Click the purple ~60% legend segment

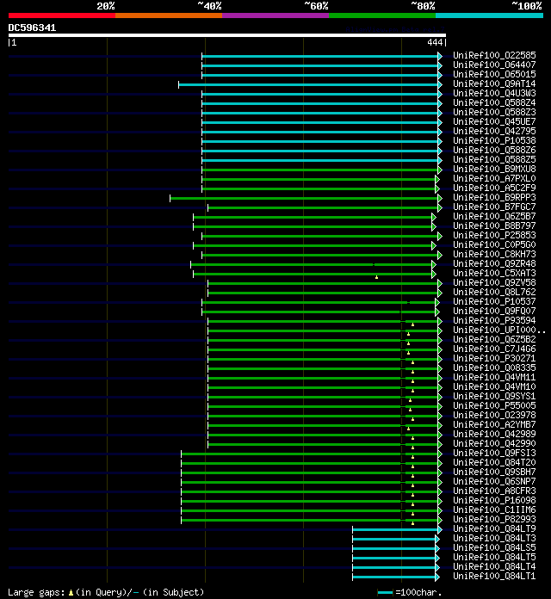[275, 15]
